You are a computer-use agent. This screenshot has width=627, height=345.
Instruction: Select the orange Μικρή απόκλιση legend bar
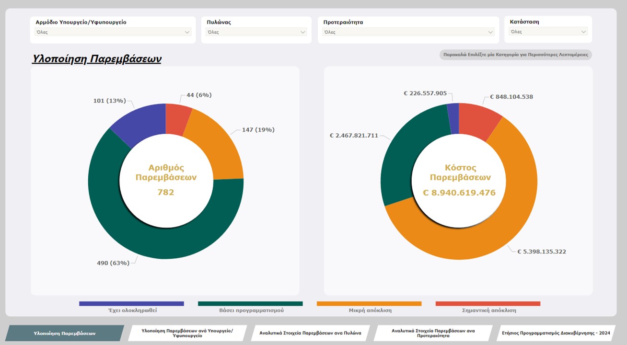pyautogui.click(x=369, y=303)
